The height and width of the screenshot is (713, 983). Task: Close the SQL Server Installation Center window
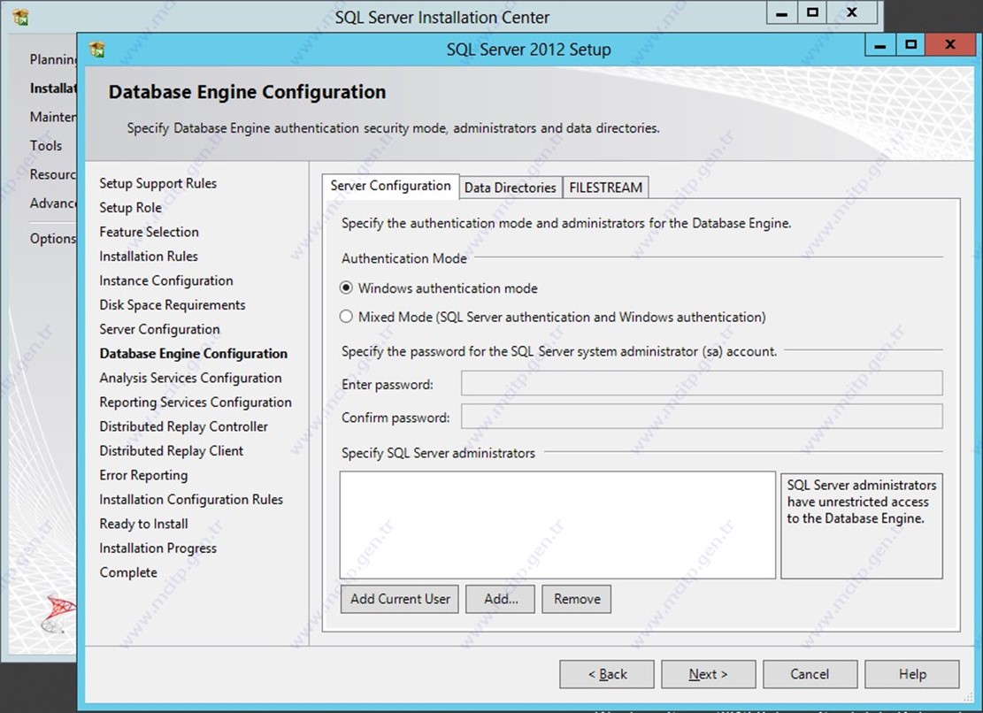(852, 13)
